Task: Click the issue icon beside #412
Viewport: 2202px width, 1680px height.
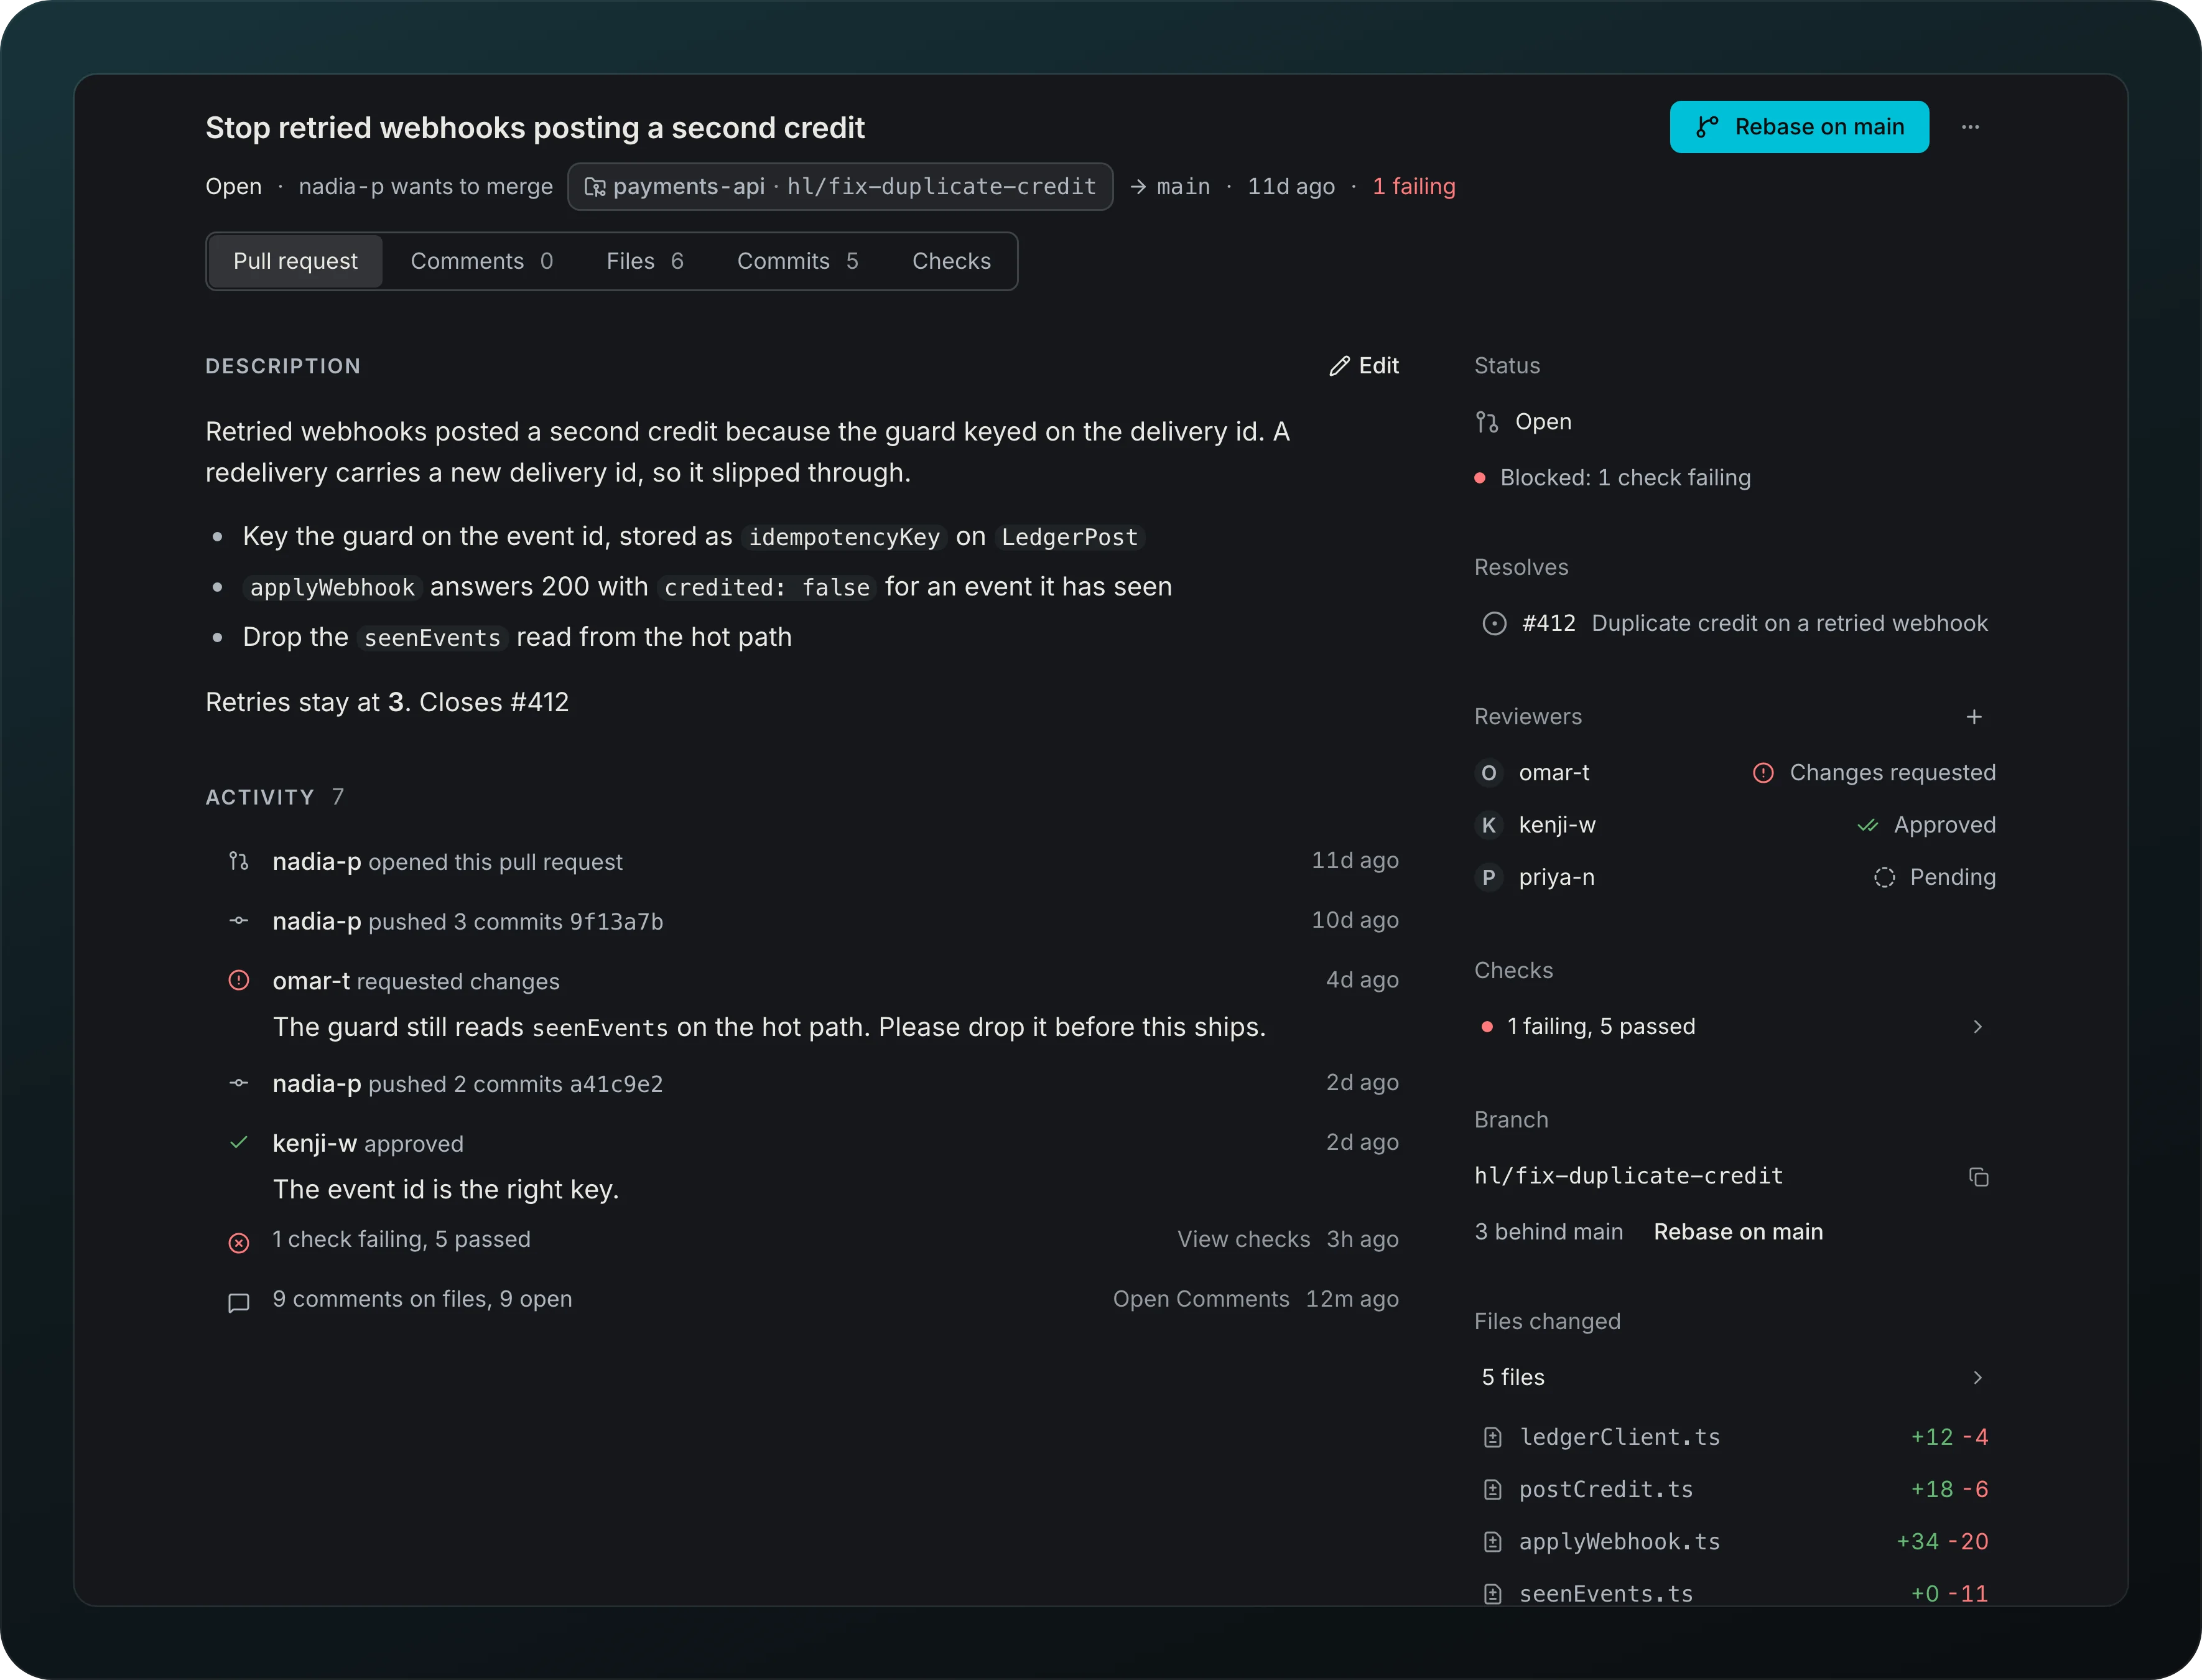Action: click(1494, 624)
